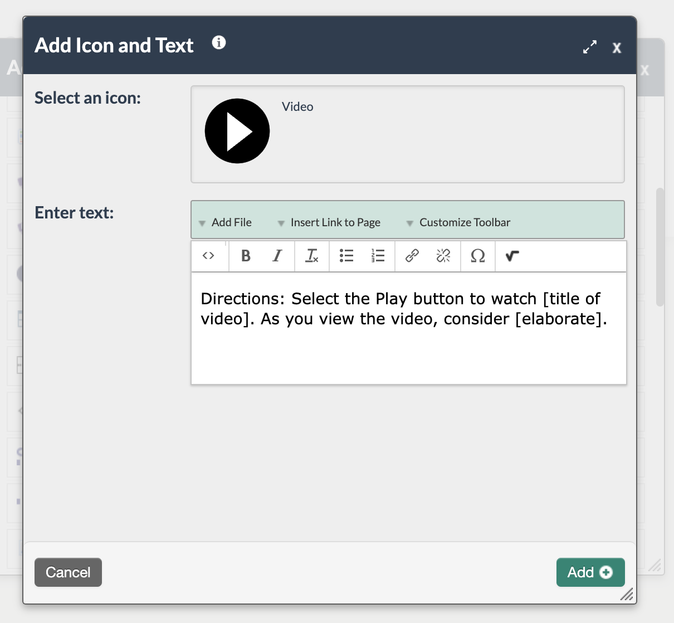The image size is (674, 623).
Task: Close the background dialog behind the front window
Action: [x=645, y=70]
